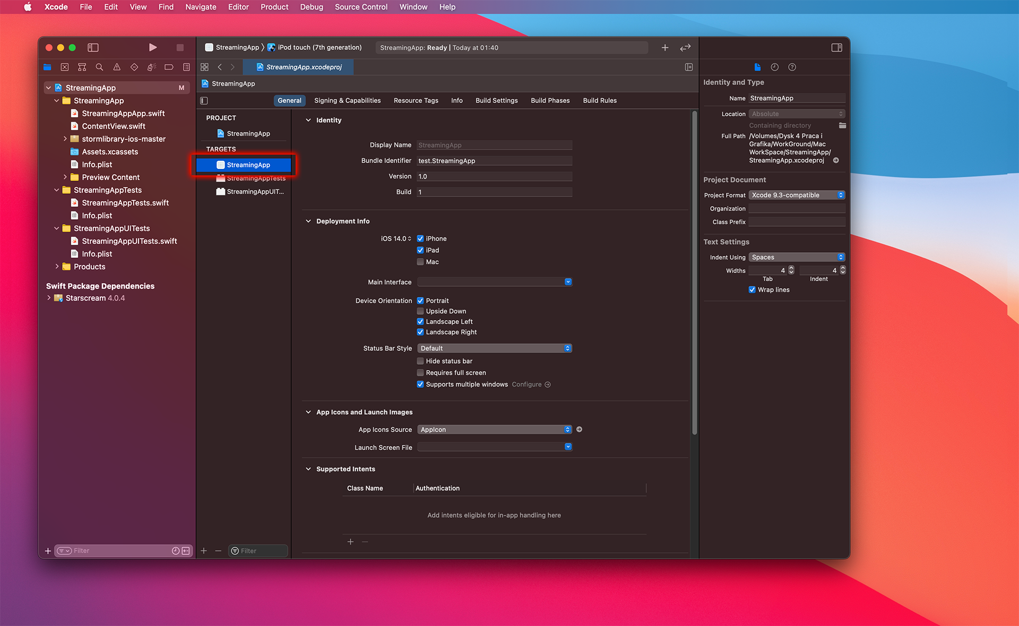
Task: Open the App Icons Source dropdown
Action: point(495,430)
